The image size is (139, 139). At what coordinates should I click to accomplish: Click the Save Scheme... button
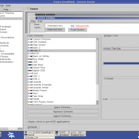63,107
